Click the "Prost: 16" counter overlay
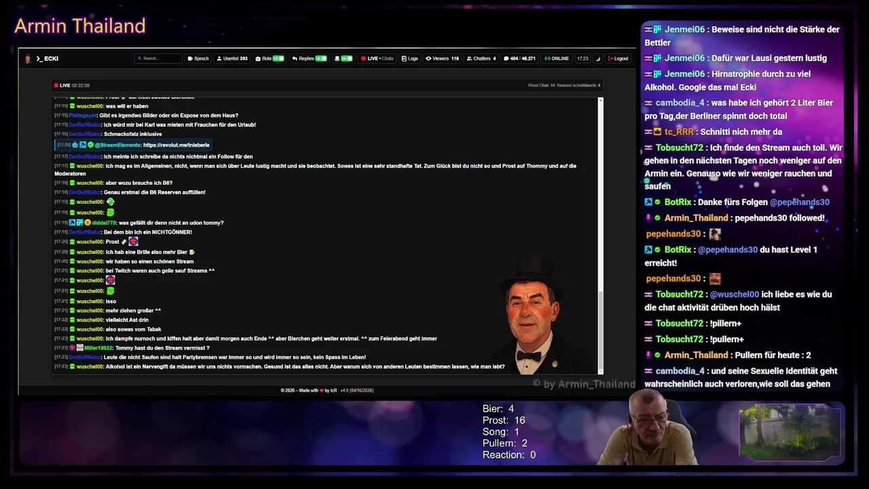869x489 pixels. point(504,420)
